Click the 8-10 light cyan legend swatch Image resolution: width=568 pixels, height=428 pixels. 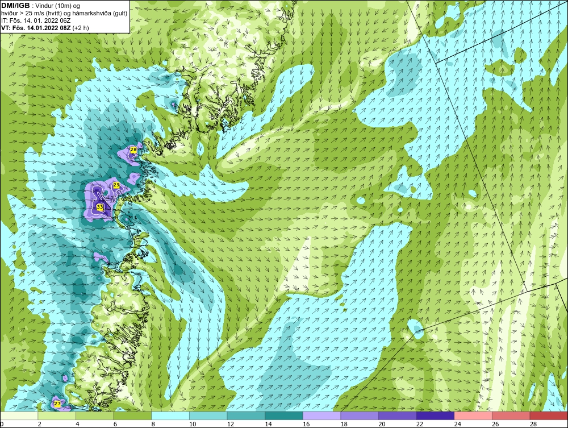click(170, 415)
